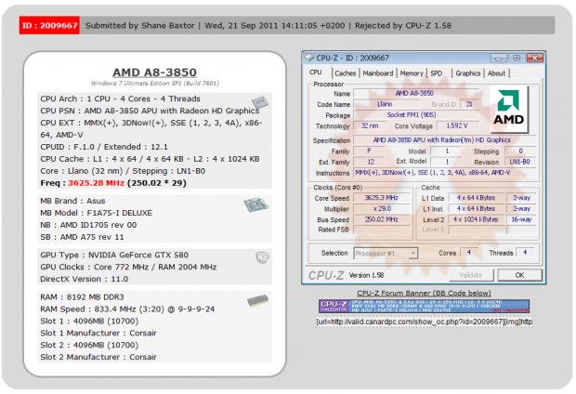Image resolution: width=576 pixels, height=394 pixels.
Task: Click the CPU chip icon beside CPU Arch
Action: (260, 102)
